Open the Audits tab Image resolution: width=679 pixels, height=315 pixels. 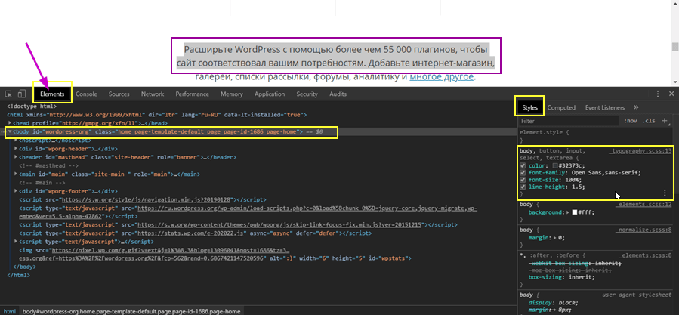tap(338, 94)
